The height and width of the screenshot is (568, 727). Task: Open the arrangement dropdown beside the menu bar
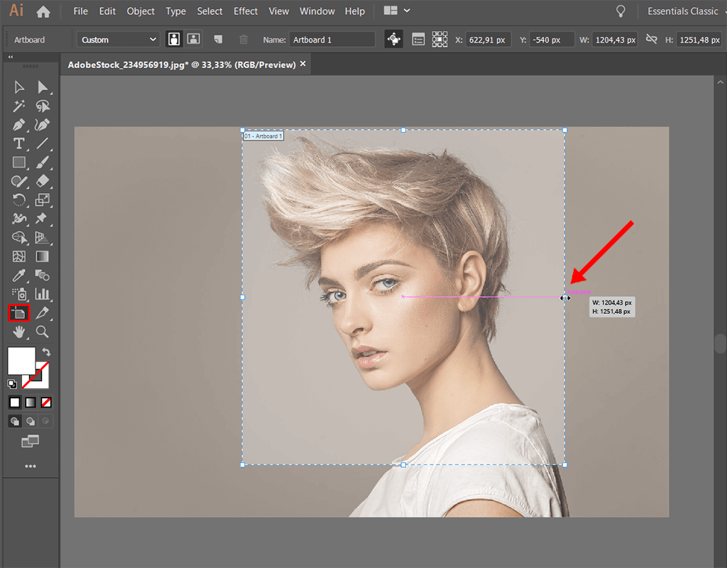(x=390, y=11)
